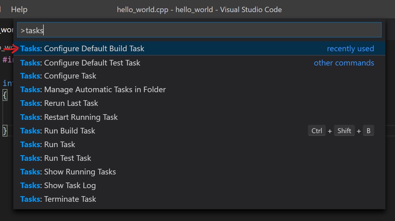Select Tasks: Configure Default Test Task

pyautogui.click(x=80, y=63)
